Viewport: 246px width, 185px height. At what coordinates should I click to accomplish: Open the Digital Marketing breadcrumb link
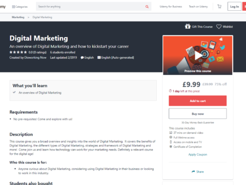pyautogui.click(x=43, y=17)
